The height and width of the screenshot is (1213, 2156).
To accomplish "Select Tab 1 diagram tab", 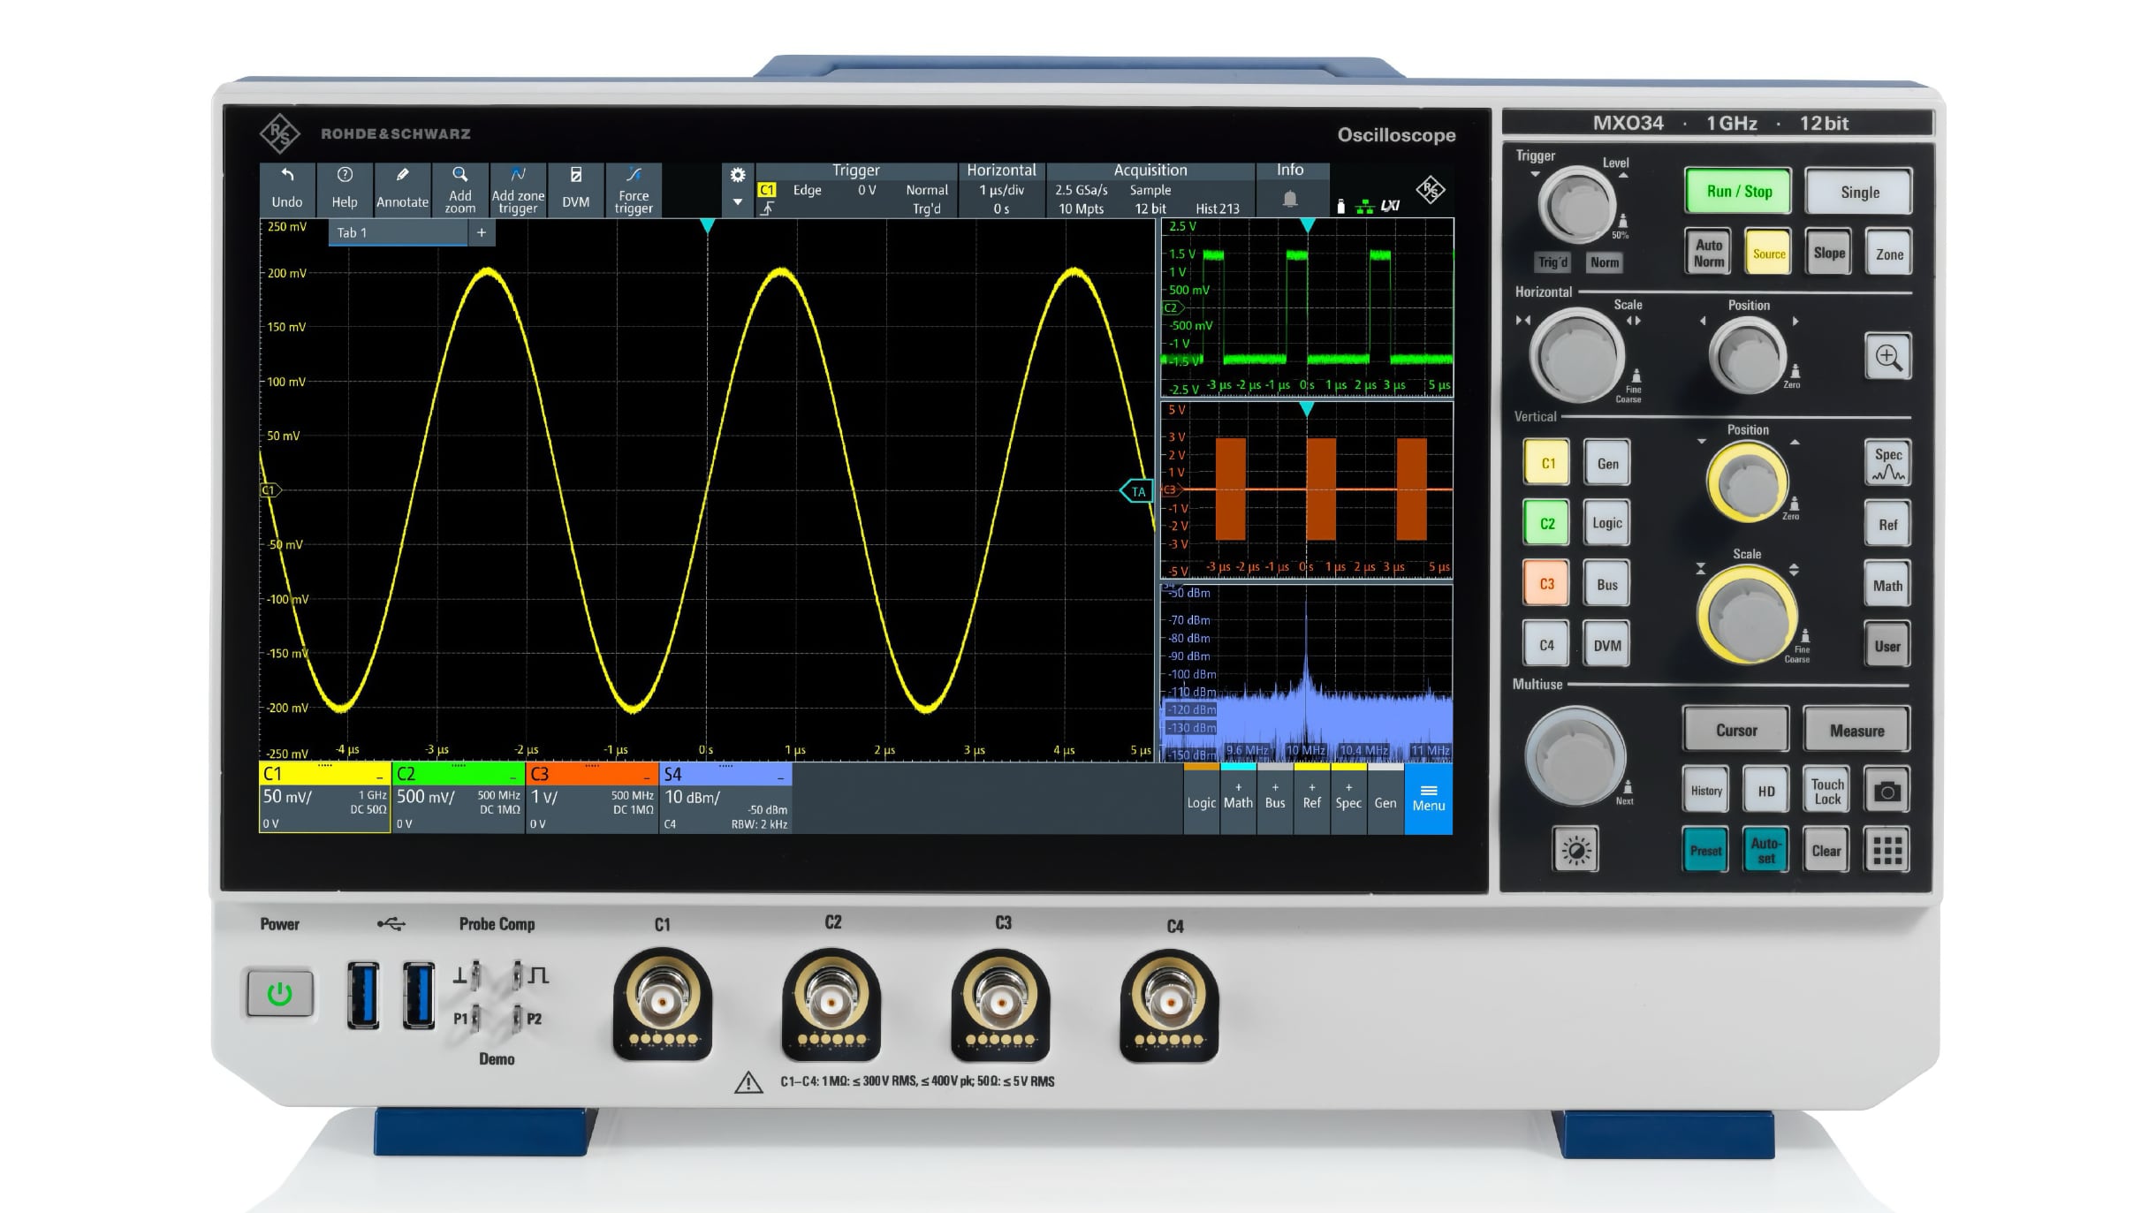I will click(398, 232).
